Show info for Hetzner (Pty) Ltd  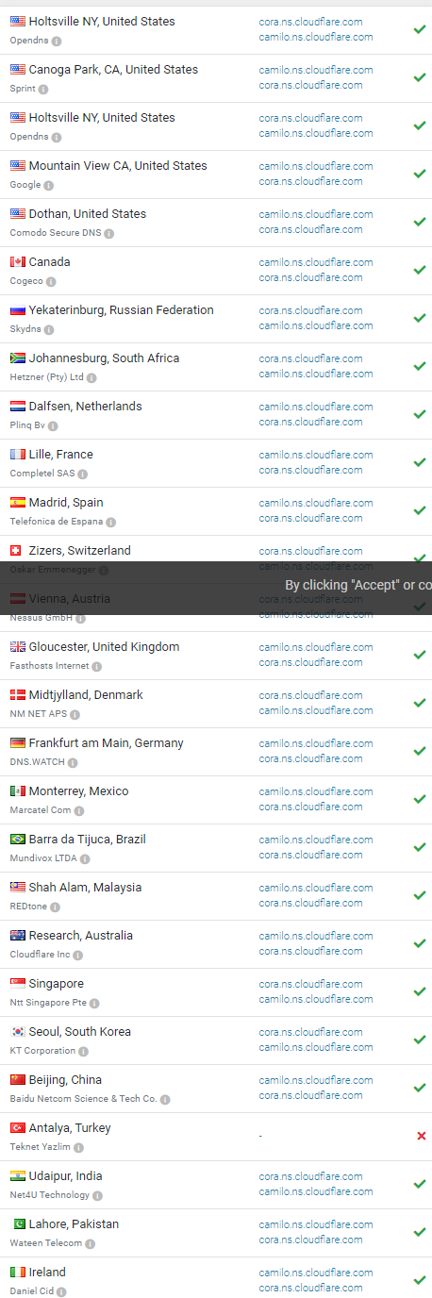click(x=91, y=378)
